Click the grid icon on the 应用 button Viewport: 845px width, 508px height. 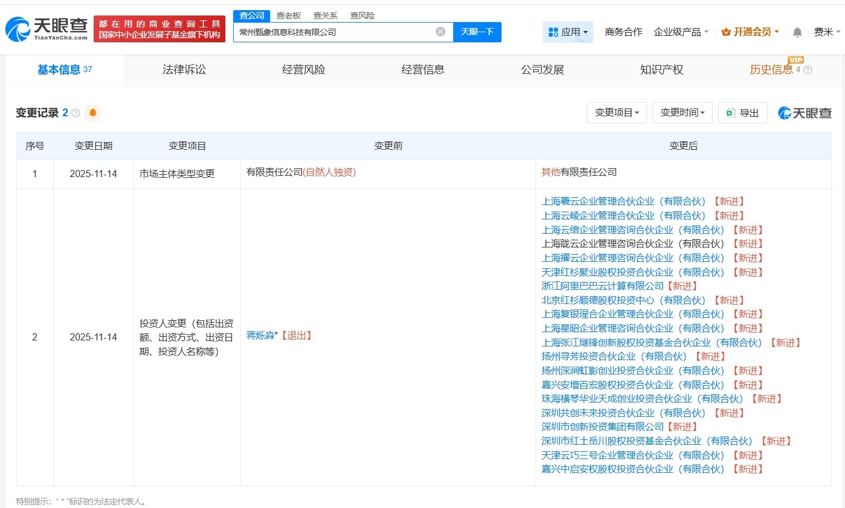point(552,32)
